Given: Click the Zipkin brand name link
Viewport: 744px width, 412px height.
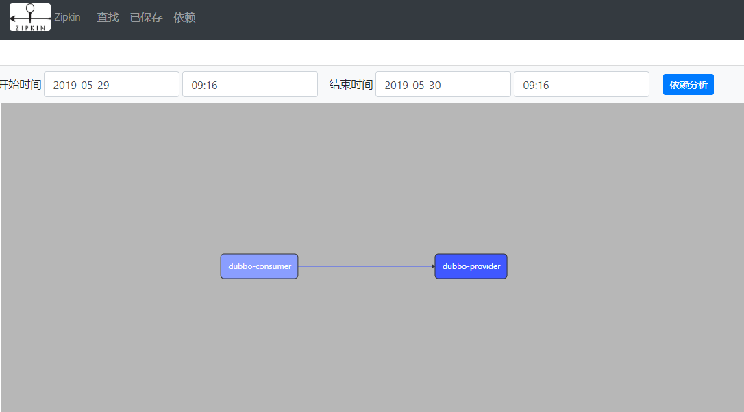Looking at the screenshot, I should coord(67,17).
